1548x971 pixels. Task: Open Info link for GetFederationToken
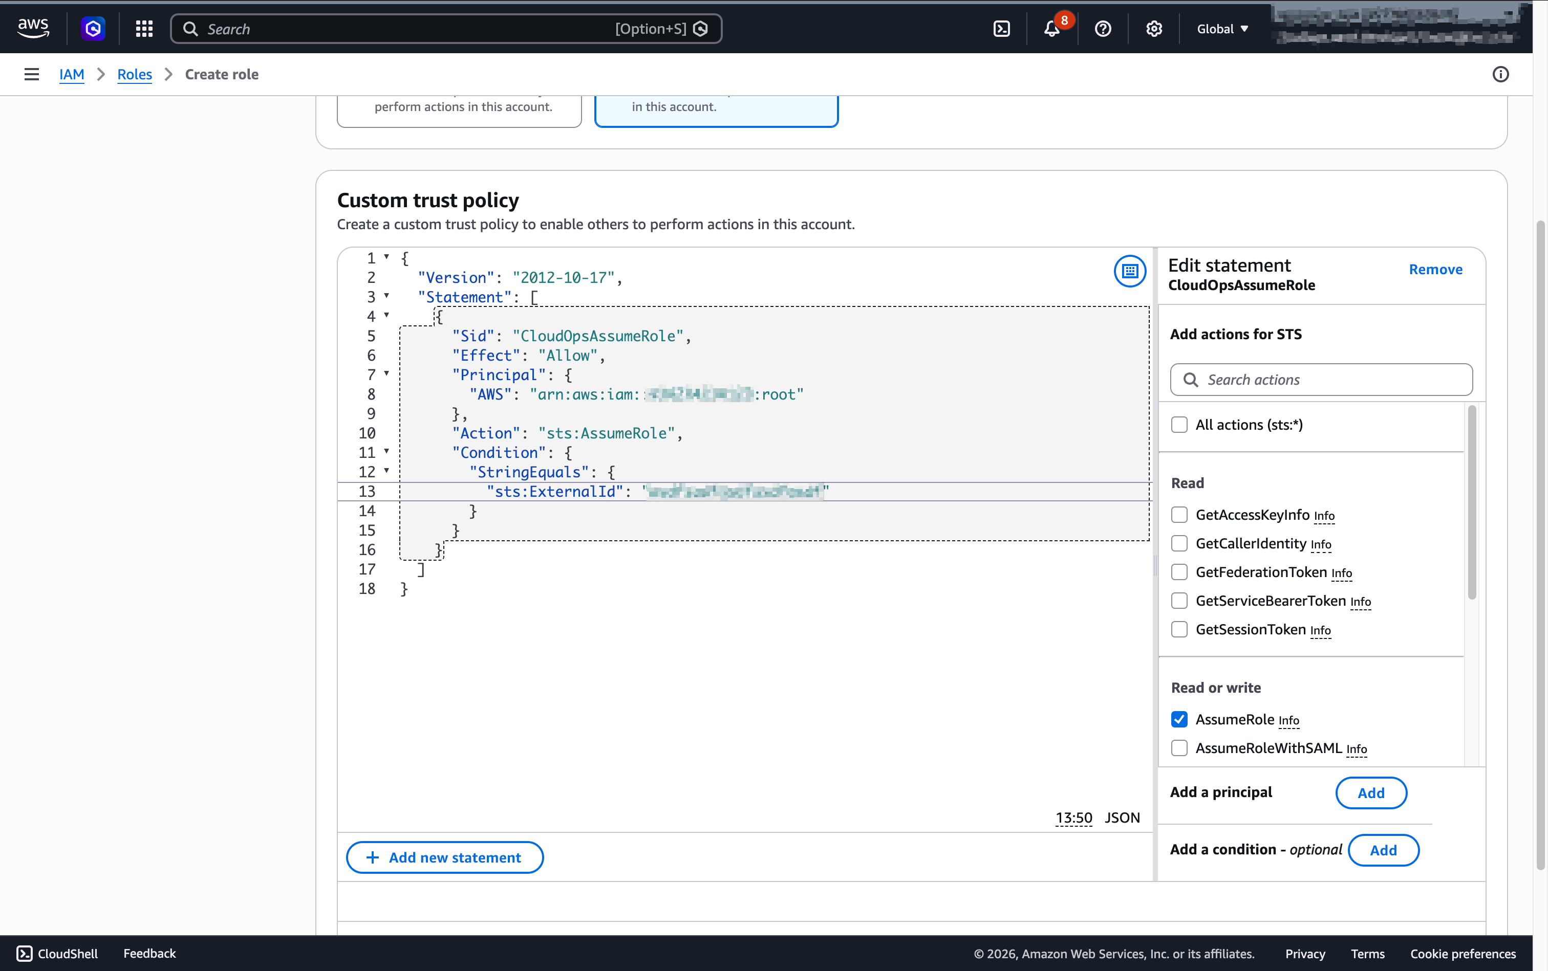pyautogui.click(x=1341, y=573)
